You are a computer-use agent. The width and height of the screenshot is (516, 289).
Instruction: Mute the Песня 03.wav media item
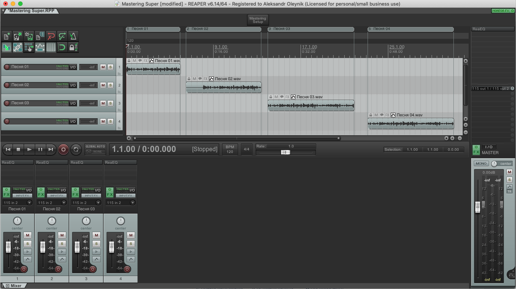(276, 97)
